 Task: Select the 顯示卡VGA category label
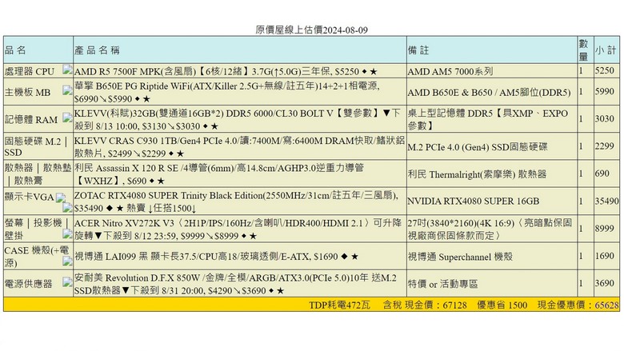coord(29,197)
